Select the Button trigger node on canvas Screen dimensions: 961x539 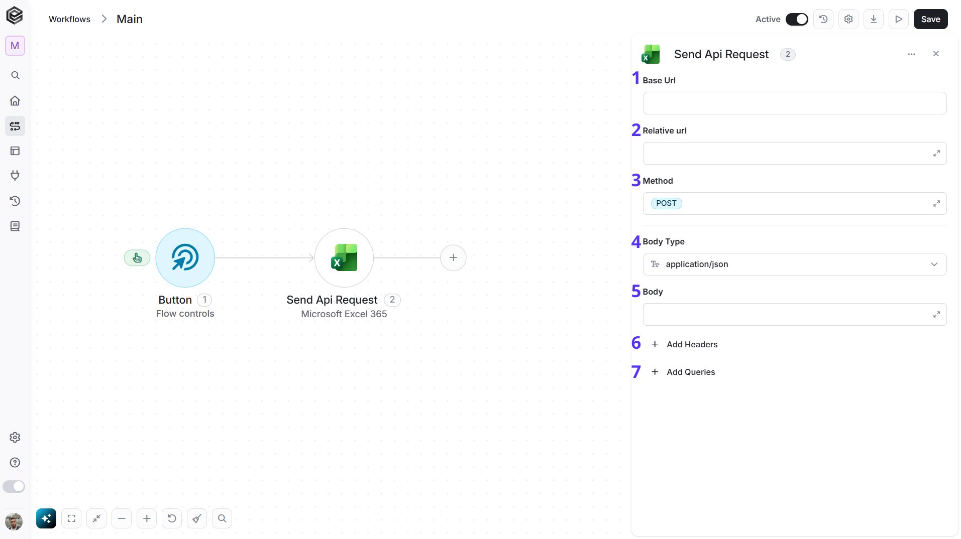click(x=185, y=257)
